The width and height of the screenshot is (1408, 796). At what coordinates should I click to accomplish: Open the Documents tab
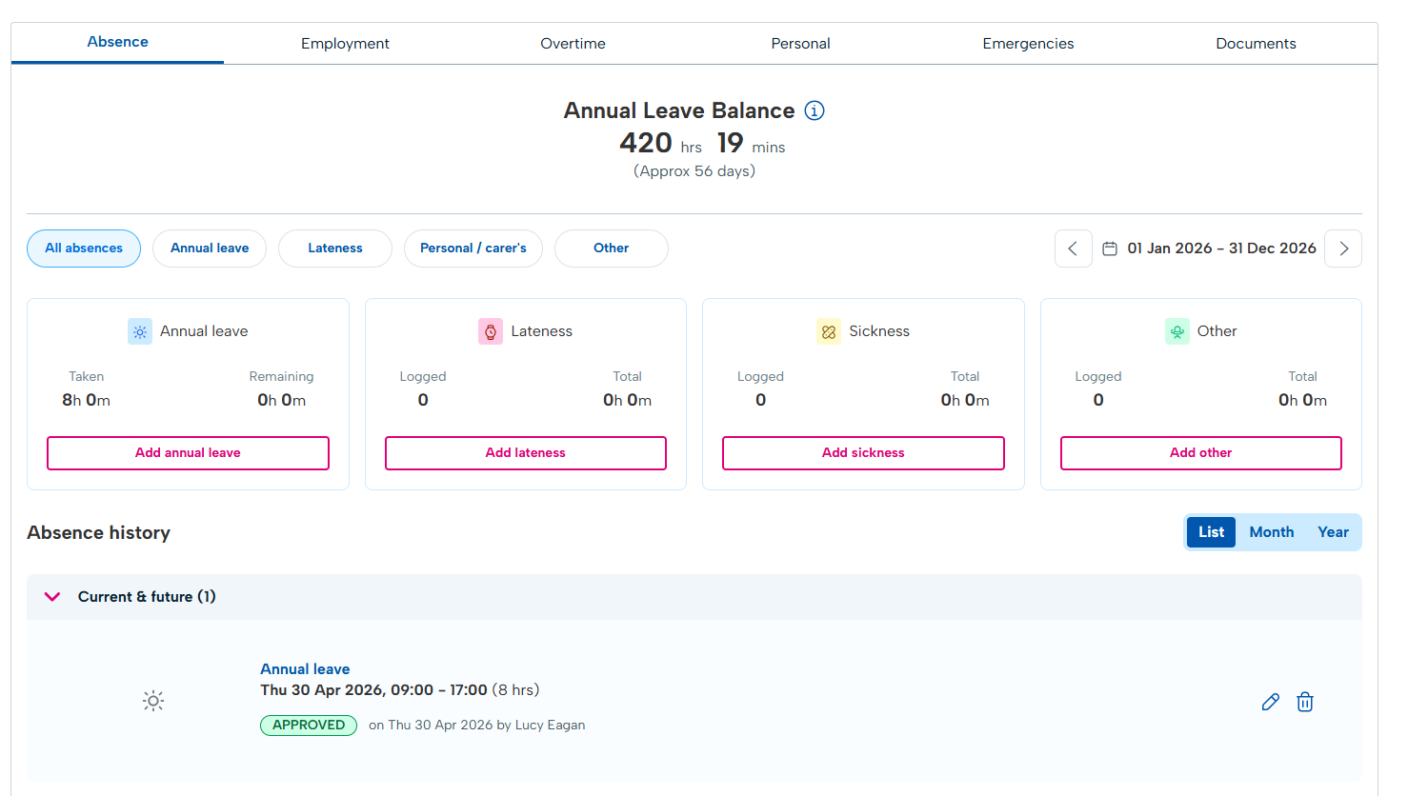point(1256,44)
